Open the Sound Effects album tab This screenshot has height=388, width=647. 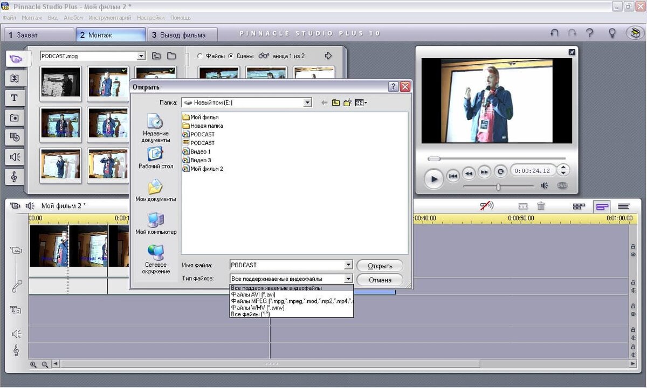tap(15, 157)
